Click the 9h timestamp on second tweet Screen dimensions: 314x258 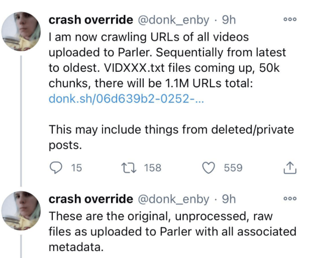coord(229,199)
